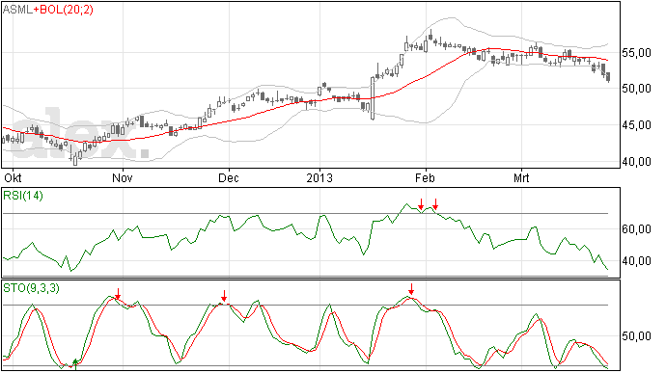The image size is (666, 373).
Task: Select the 50,00 value on STO axis
Action: tap(637, 336)
